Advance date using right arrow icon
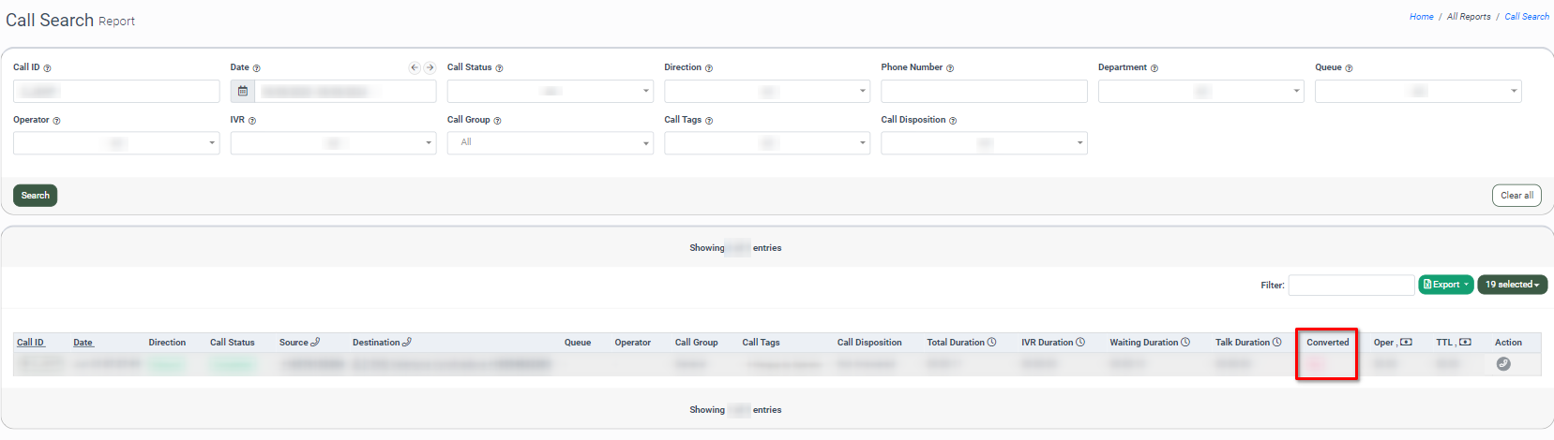Screen dimensions: 1554x440 tap(430, 67)
